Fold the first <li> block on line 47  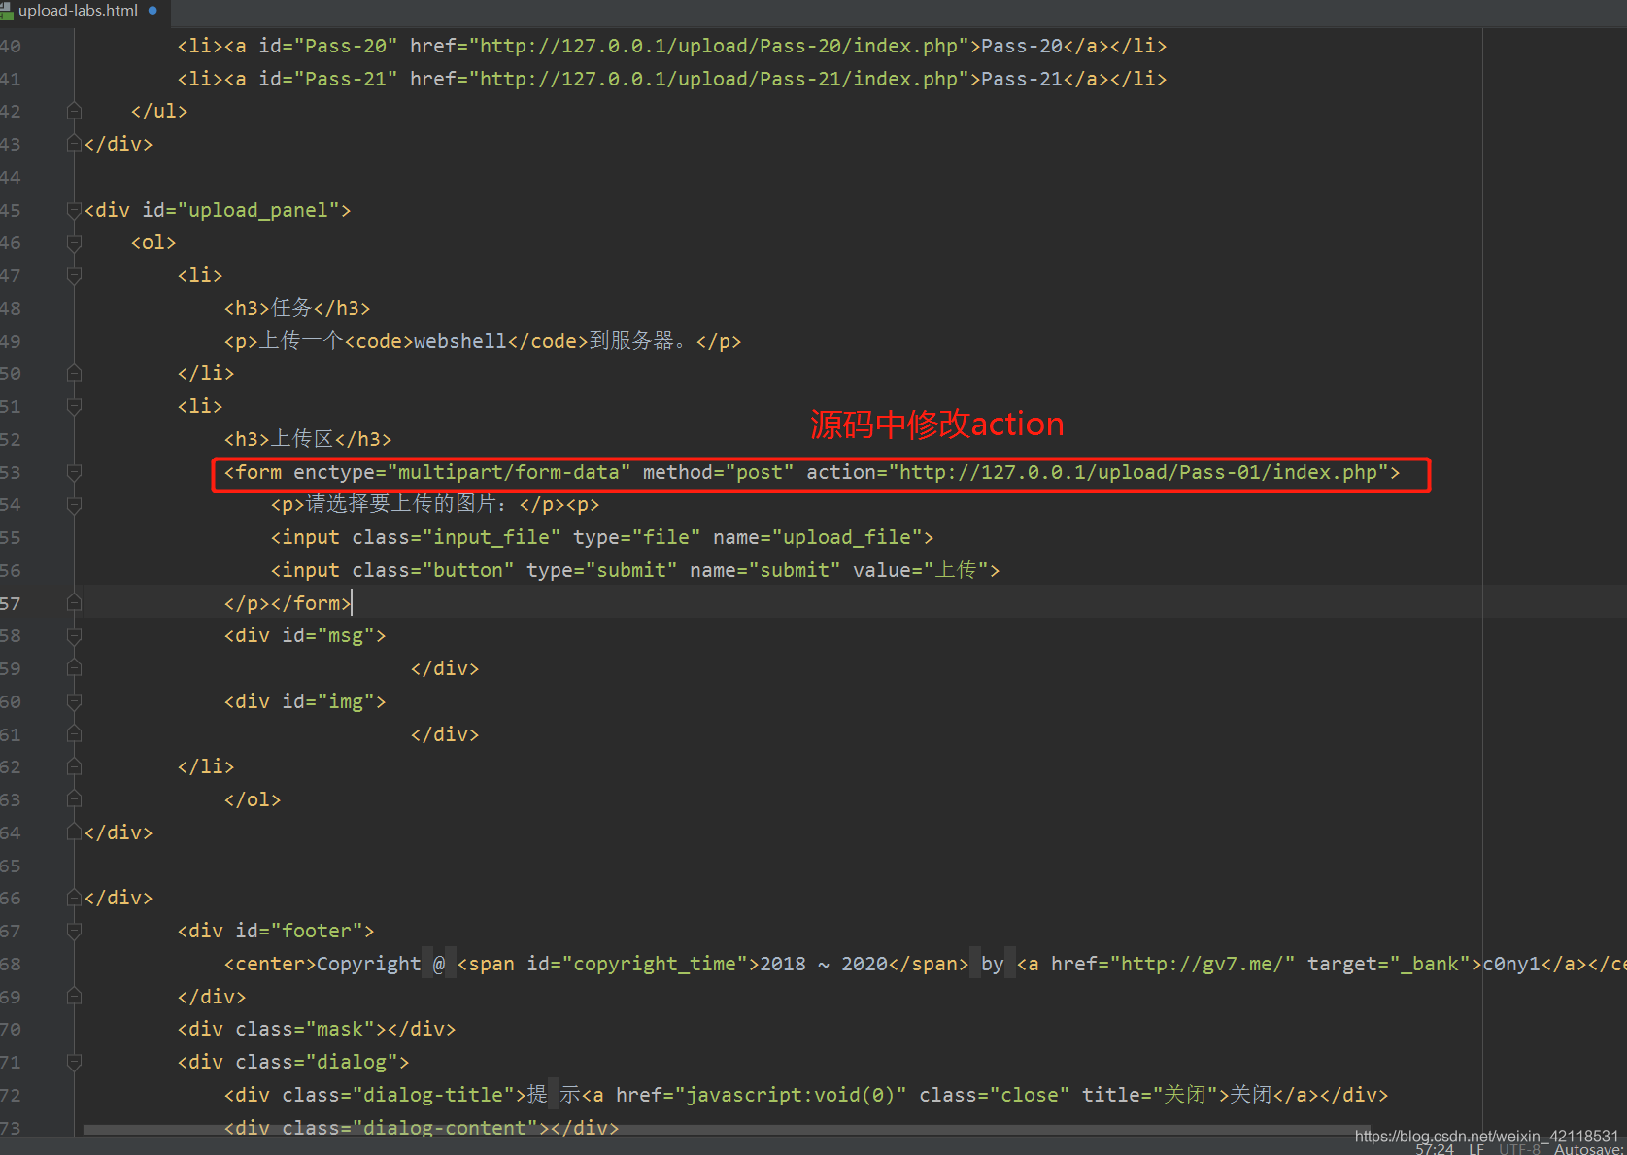click(74, 275)
